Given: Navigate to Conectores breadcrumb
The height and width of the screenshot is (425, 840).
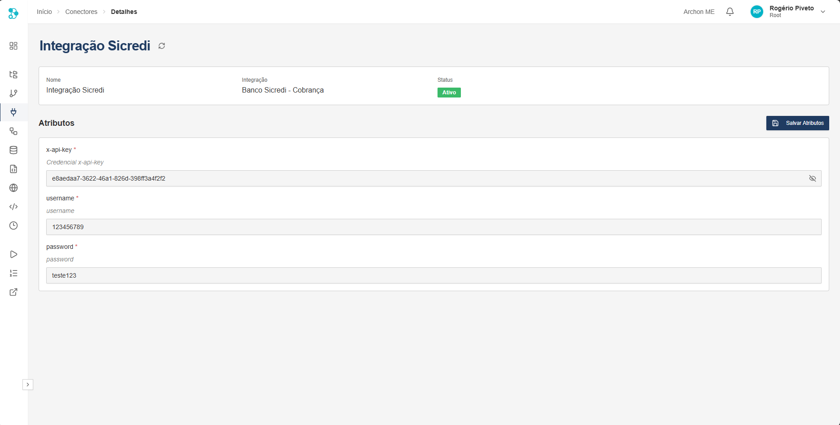Looking at the screenshot, I should tap(81, 12).
